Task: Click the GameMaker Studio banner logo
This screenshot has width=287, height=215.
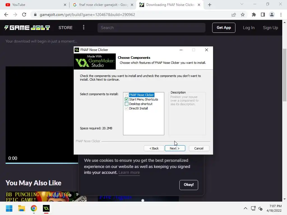Action: (x=95, y=61)
